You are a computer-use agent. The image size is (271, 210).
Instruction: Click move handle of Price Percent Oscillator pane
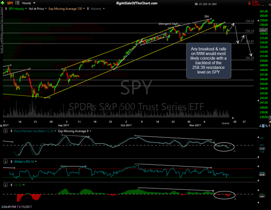pyautogui.click(x=11, y=131)
